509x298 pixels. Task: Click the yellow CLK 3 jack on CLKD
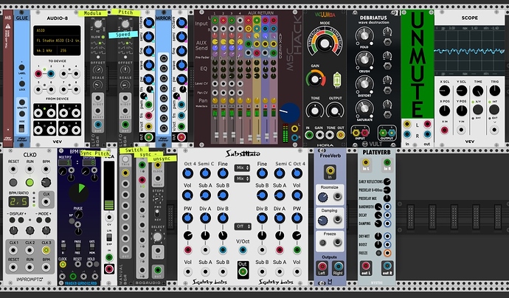coord(46,250)
